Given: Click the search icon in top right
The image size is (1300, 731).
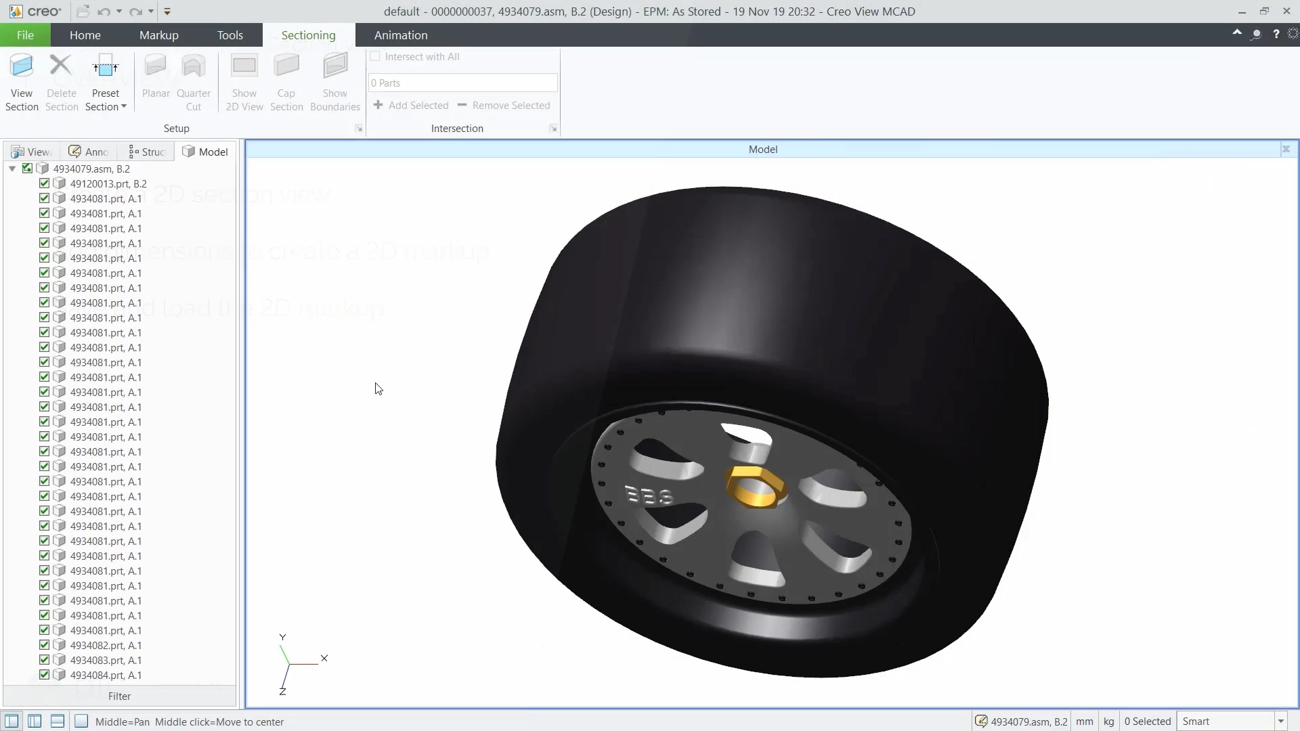Looking at the screenshot, I should click(x=1256, y=34).
